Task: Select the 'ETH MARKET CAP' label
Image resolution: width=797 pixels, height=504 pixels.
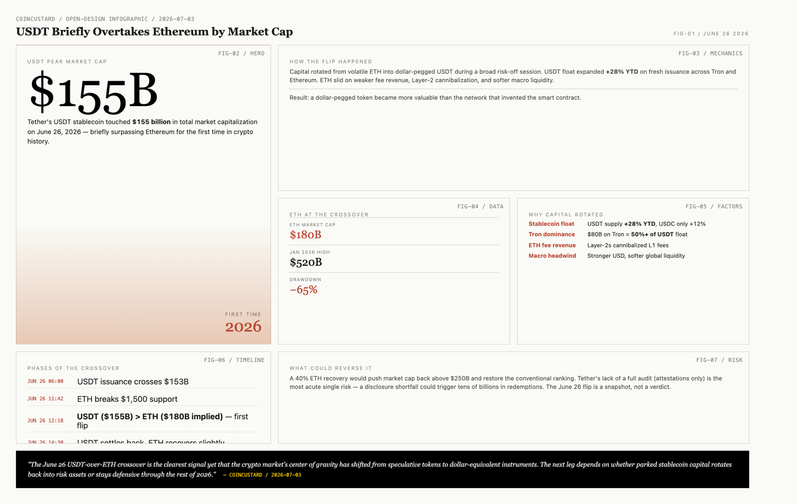Action: 312,225
